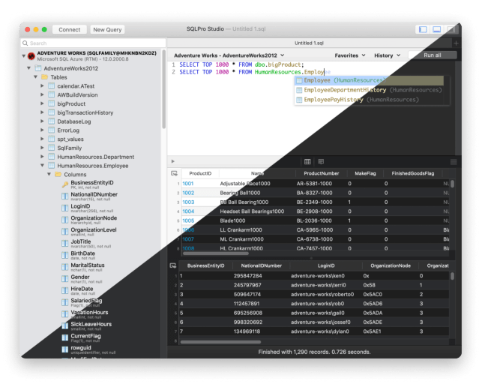Toggle the right panel layout icon
Screen dimensions: 479x387
point(451,29)
